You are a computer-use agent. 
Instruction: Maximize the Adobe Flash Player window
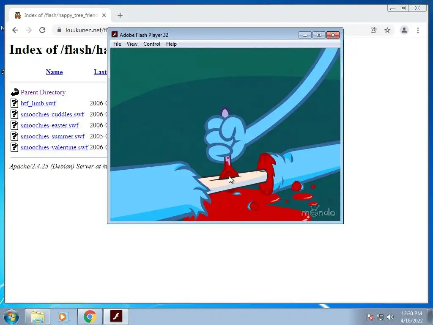(x=319, y=35)
